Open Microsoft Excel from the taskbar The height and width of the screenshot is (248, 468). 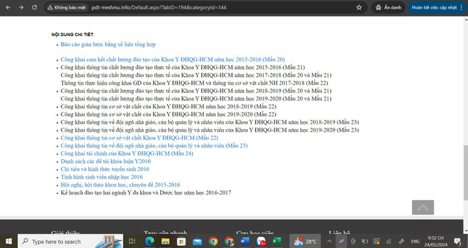tap(277, 241)
